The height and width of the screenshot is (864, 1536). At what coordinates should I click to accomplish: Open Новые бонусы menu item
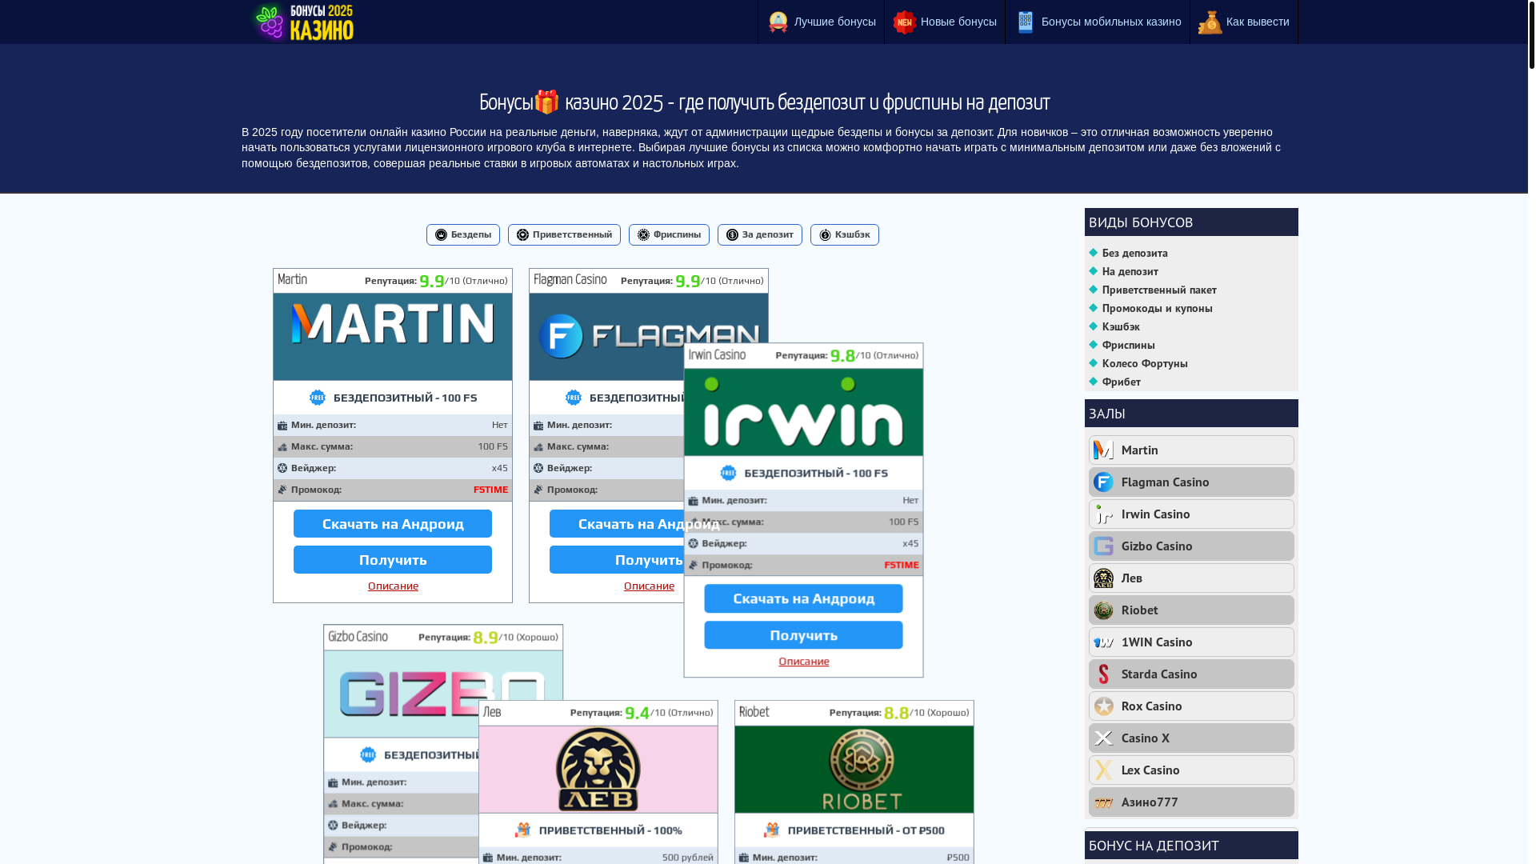coord(945,22)
